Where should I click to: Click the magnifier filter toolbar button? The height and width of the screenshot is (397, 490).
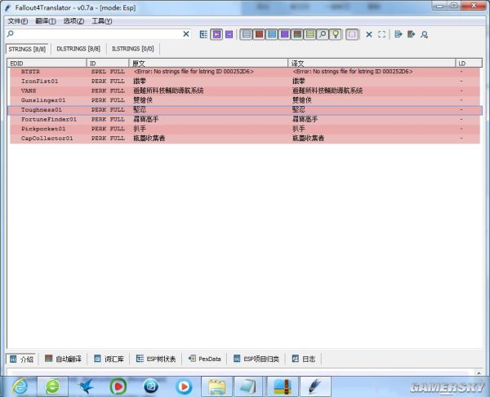[x=323, y=34]
